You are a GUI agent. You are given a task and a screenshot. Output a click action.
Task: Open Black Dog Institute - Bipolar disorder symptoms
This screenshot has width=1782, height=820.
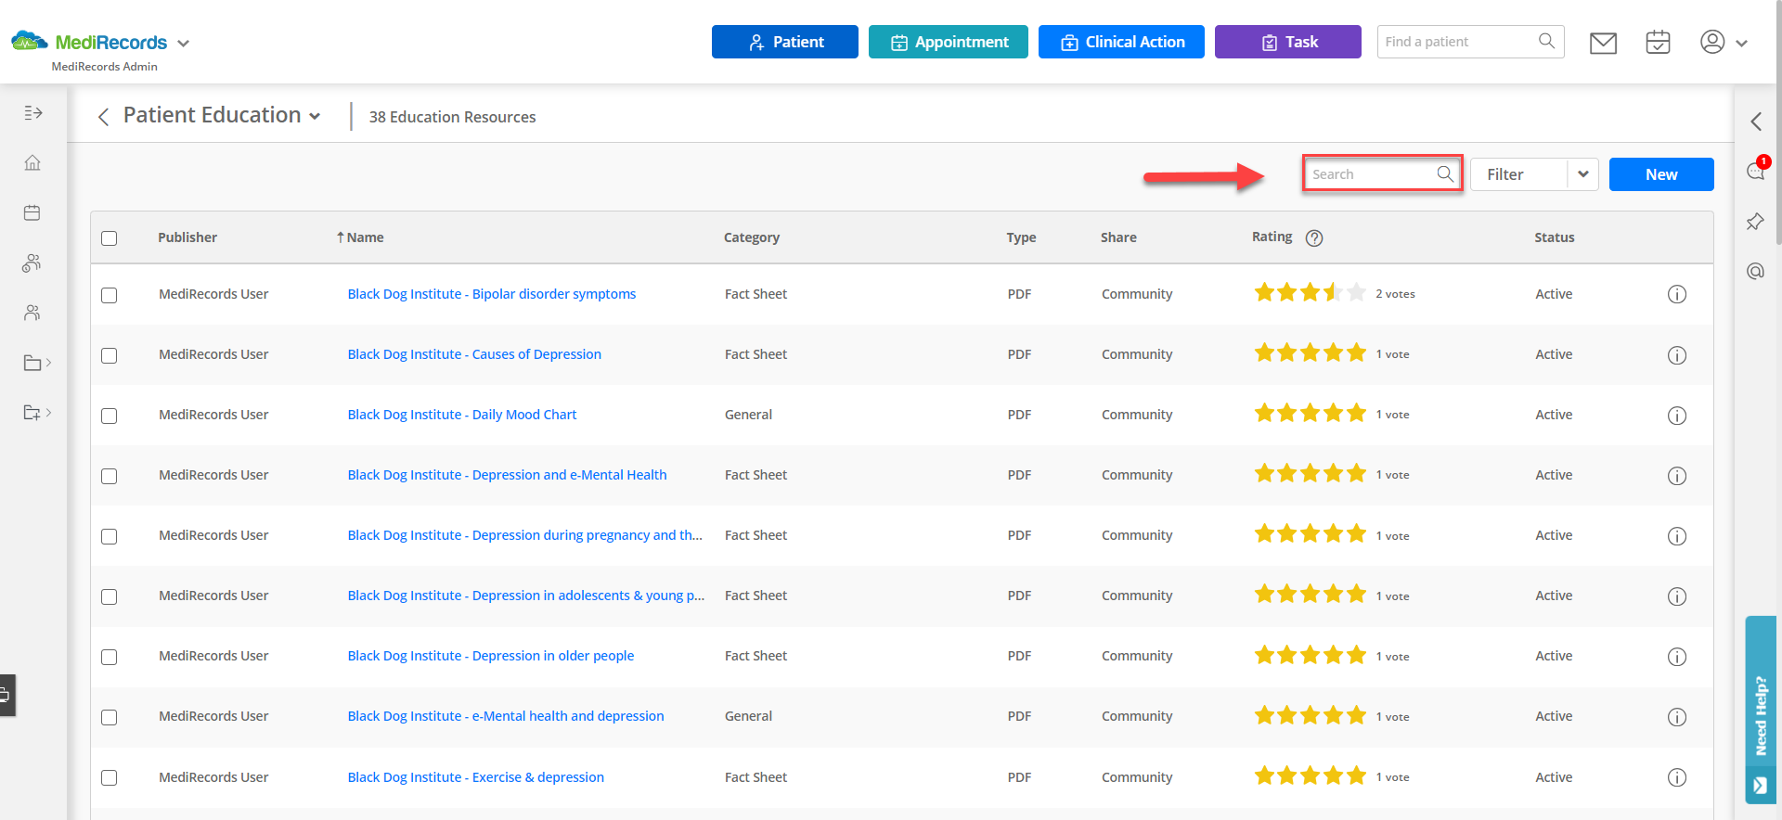pyautogui.click(x=492, y=294)
